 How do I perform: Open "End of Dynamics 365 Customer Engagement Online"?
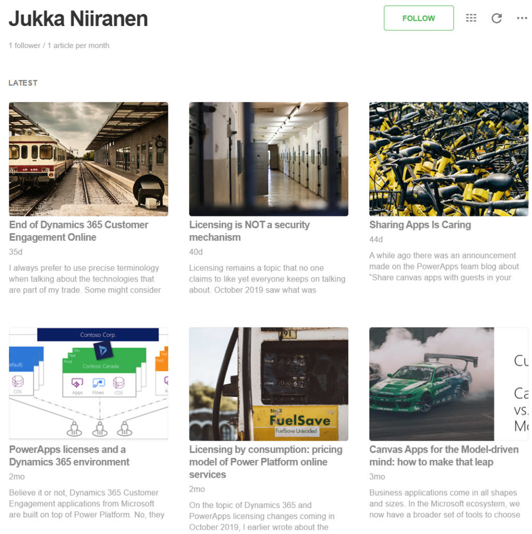tap(79, 231)
